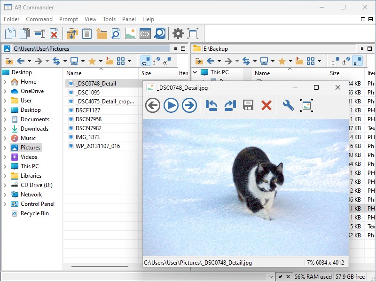Click the 56% RAM used indicator
This screenshot has height=282, width=376.
(314, 277)
